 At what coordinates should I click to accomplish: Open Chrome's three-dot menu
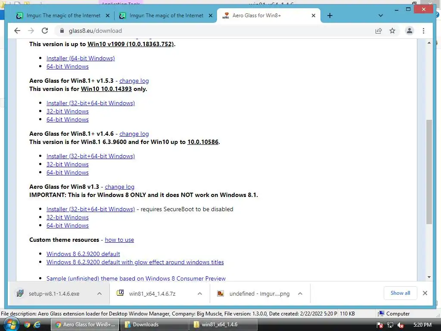pyautogui.click(x=424, y=31)
